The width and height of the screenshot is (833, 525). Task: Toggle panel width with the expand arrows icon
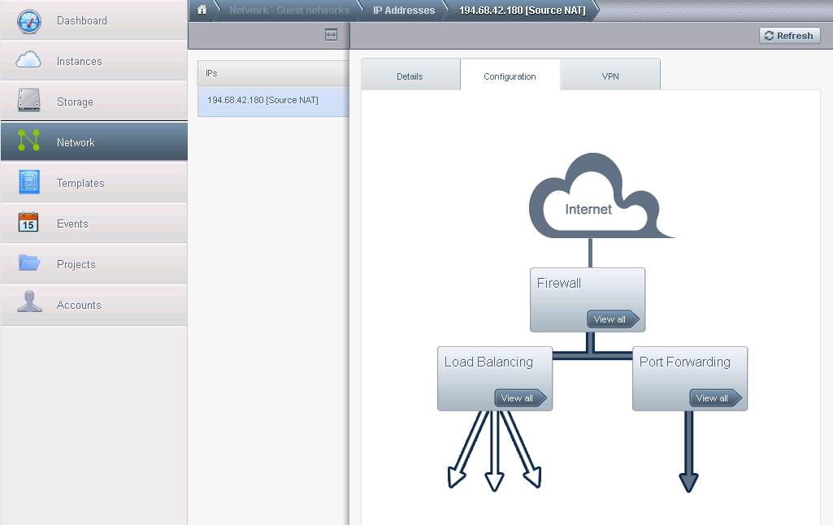331,35
